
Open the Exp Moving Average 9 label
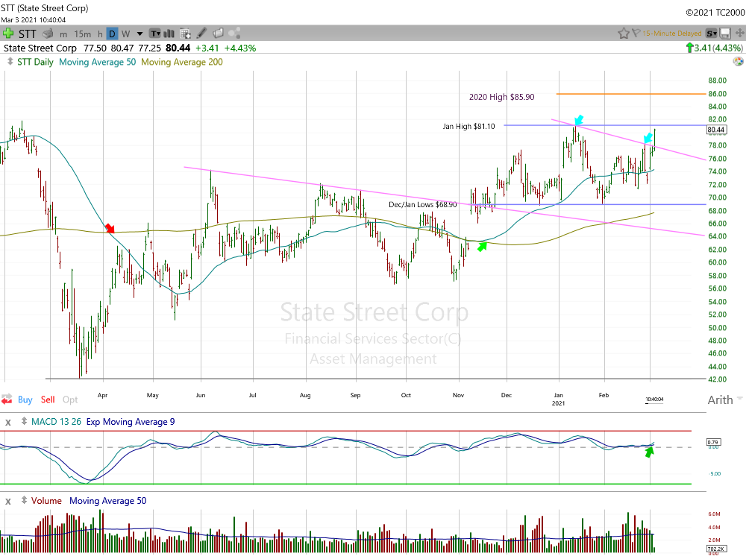click(x=131, y=422)
